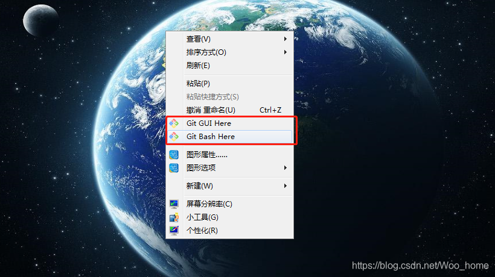Select 粘贴(P) from context menu
The width and height of the screenshot is (495, 277).
click(229, 84)
